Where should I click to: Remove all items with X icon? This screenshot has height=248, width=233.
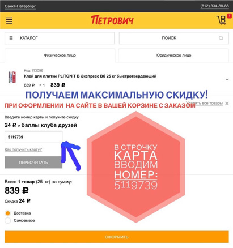(x=227, y=104)
